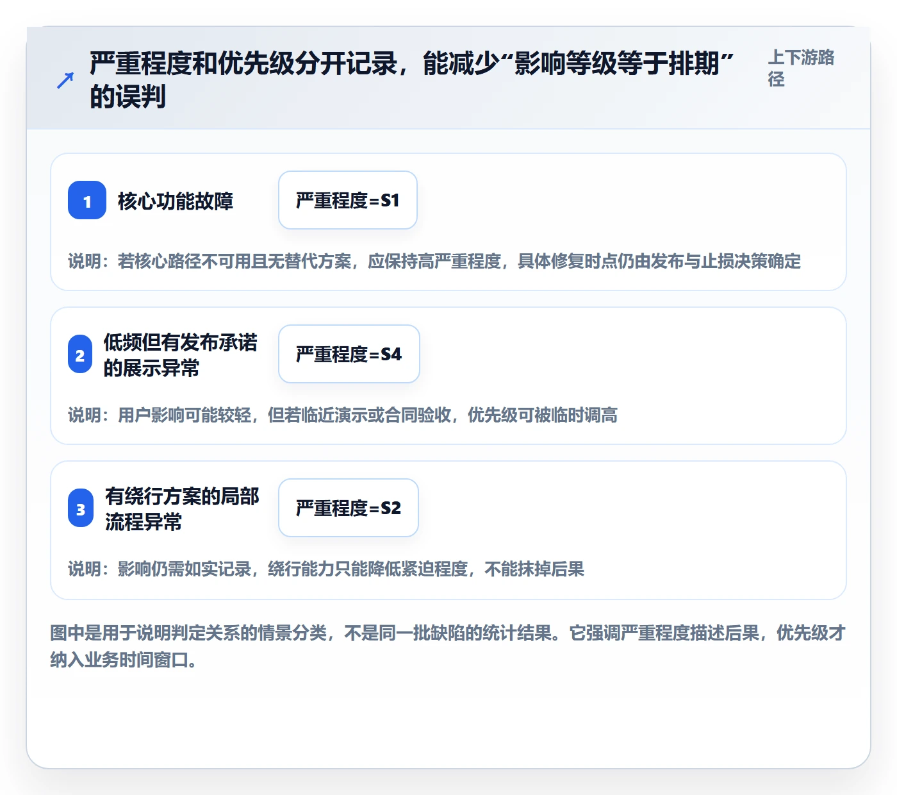
Task: Click the number 3 badge
Action: pyautogui.click(x=81, y=508)
